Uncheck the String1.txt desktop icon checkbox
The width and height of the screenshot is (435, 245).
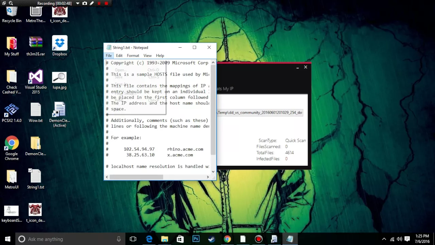click(x=30, y=170)
